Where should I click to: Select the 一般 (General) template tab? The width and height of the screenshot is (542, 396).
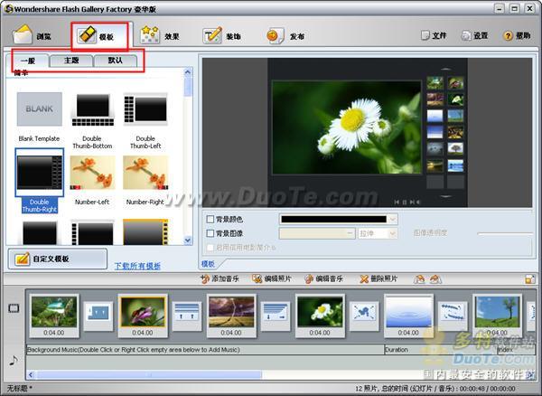pyautogui.click(x=28, y=61)
